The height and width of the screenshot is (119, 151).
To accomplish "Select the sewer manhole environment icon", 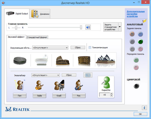I will tap(20, 61).
